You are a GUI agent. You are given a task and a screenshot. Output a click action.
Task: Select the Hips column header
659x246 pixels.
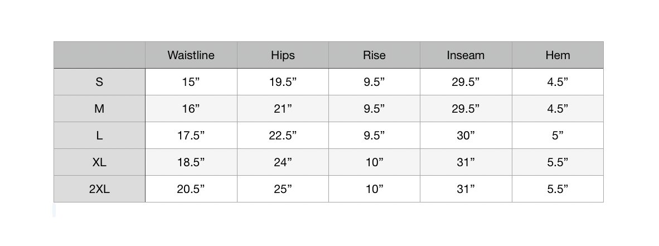(x=283, y=55)
